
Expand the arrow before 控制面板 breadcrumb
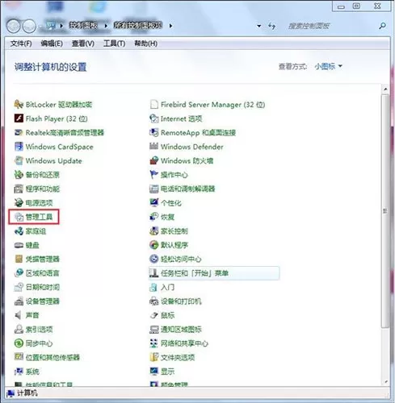click(61, 26)
